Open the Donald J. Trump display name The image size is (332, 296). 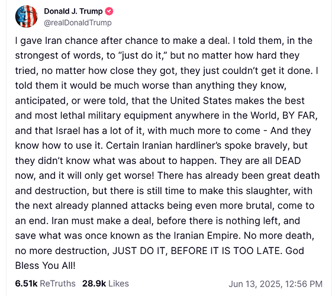pos(73,11)
